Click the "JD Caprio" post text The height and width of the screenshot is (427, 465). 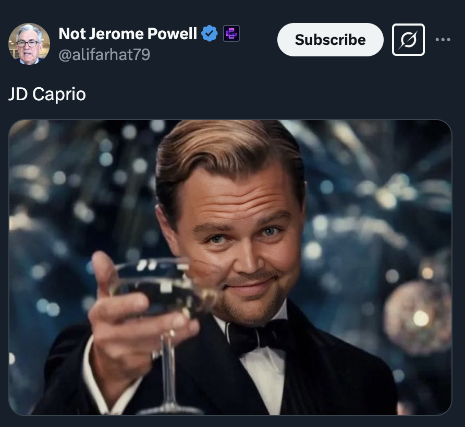[x=47, y=94]
